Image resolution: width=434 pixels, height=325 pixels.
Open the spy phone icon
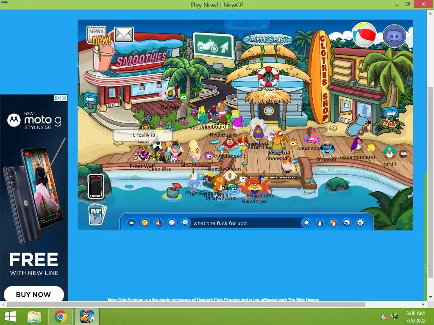pos(96,187)
